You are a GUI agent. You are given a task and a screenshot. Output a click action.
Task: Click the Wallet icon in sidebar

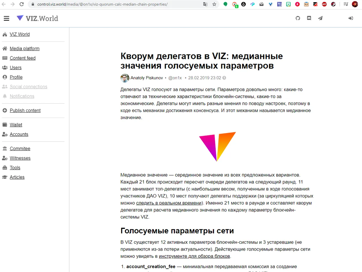pyautogui.click(x=5, y=125)
